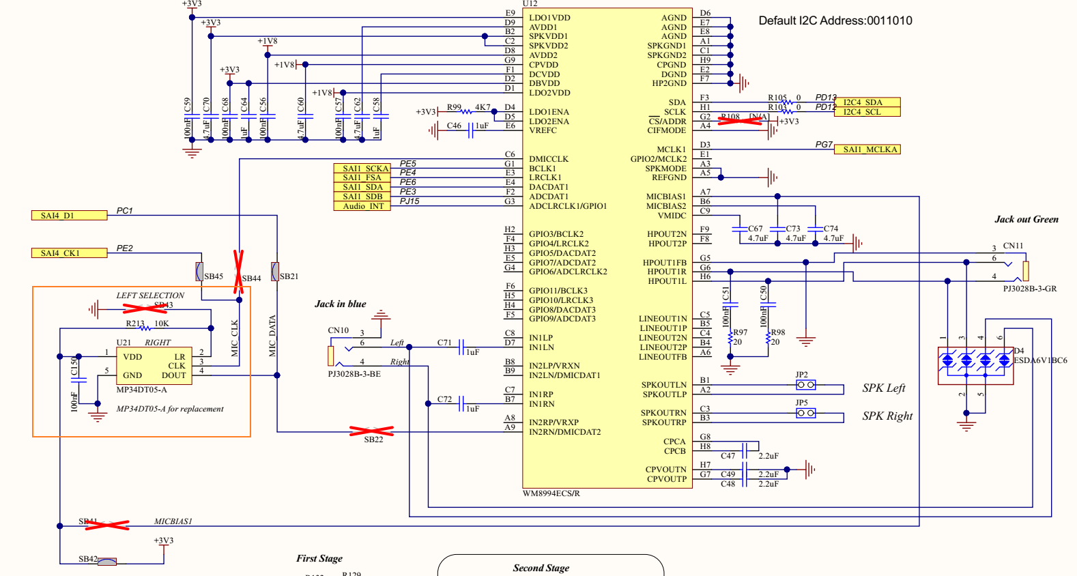This screenshot has height=576, width=1077.
Task: Click the PE2 pin label
Action: (124, 248)
